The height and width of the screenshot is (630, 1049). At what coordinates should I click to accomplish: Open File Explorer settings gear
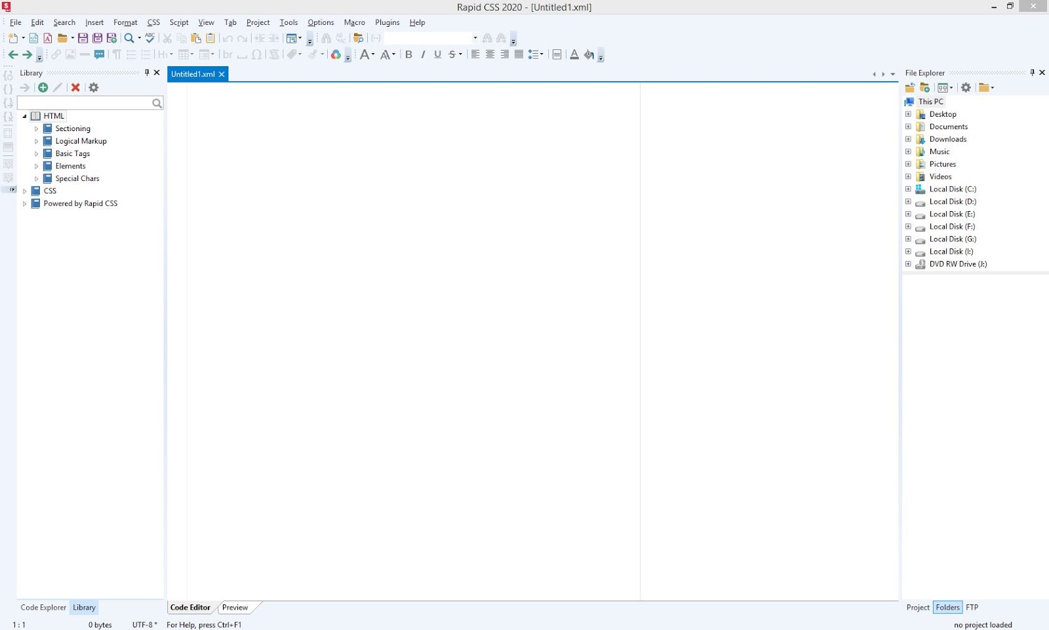pos(966,87)
